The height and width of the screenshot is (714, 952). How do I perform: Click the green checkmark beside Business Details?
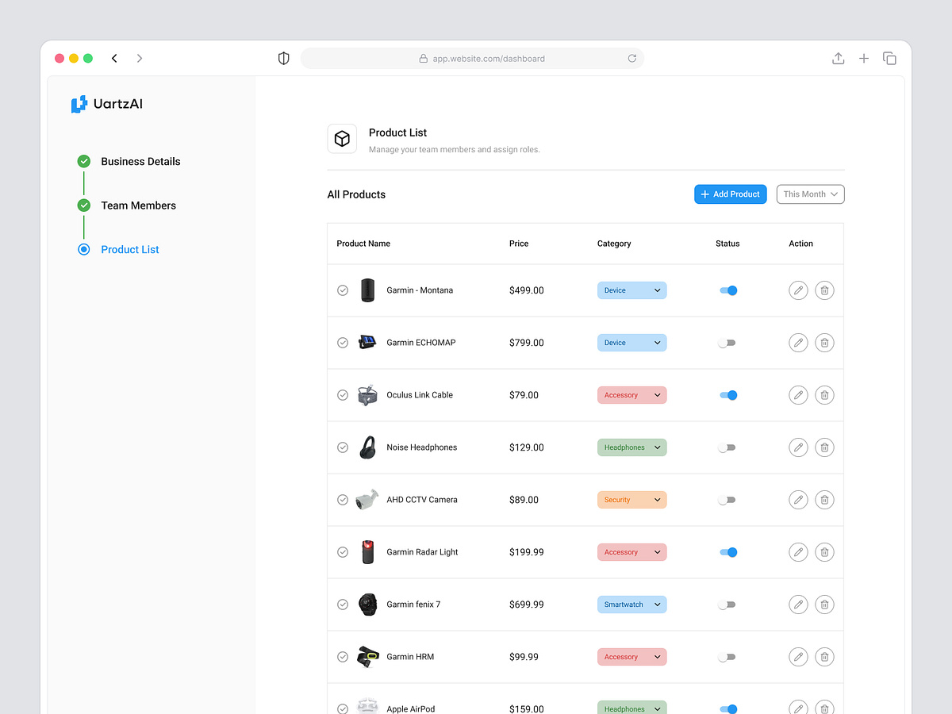83,161
